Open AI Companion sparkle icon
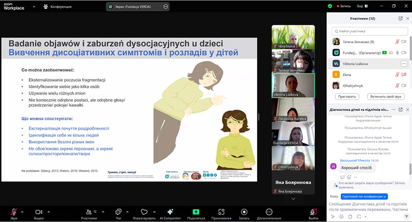The image size is (412, 222). coord(170,212)
